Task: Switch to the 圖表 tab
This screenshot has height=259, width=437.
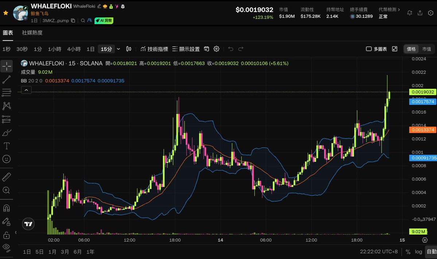Action: pyautogui.click(x=8, y=33)
